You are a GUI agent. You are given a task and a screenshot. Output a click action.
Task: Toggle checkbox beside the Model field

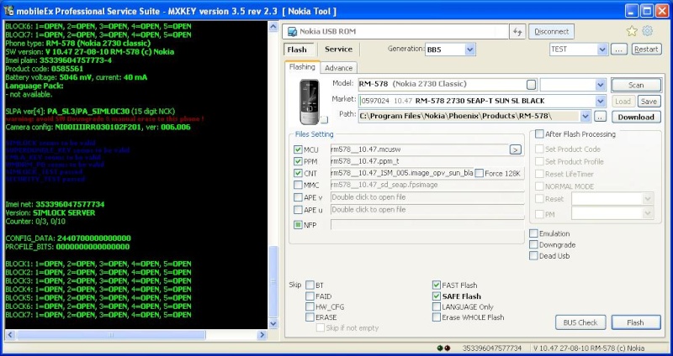click(532, 85)
